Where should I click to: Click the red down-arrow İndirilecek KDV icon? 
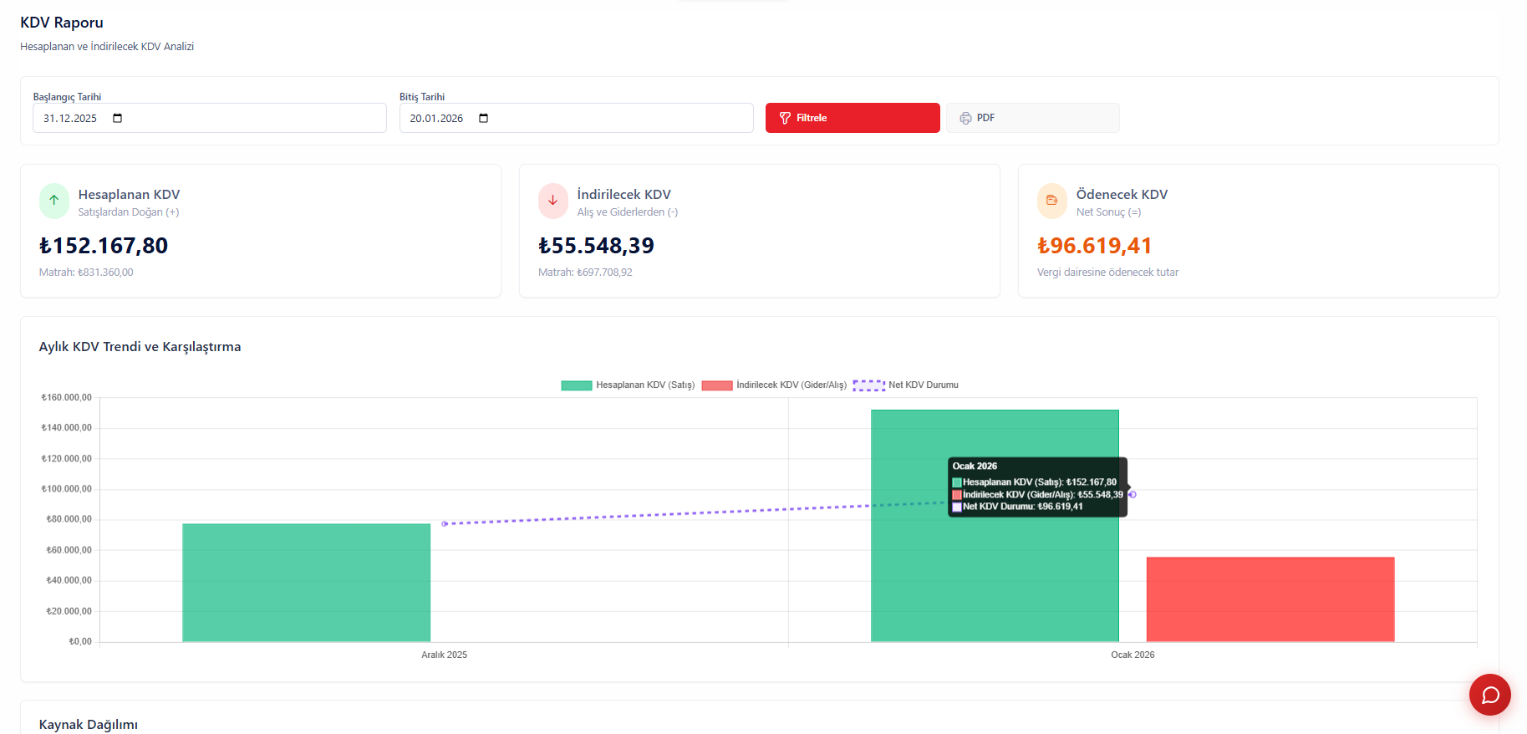tap(552, 201)
